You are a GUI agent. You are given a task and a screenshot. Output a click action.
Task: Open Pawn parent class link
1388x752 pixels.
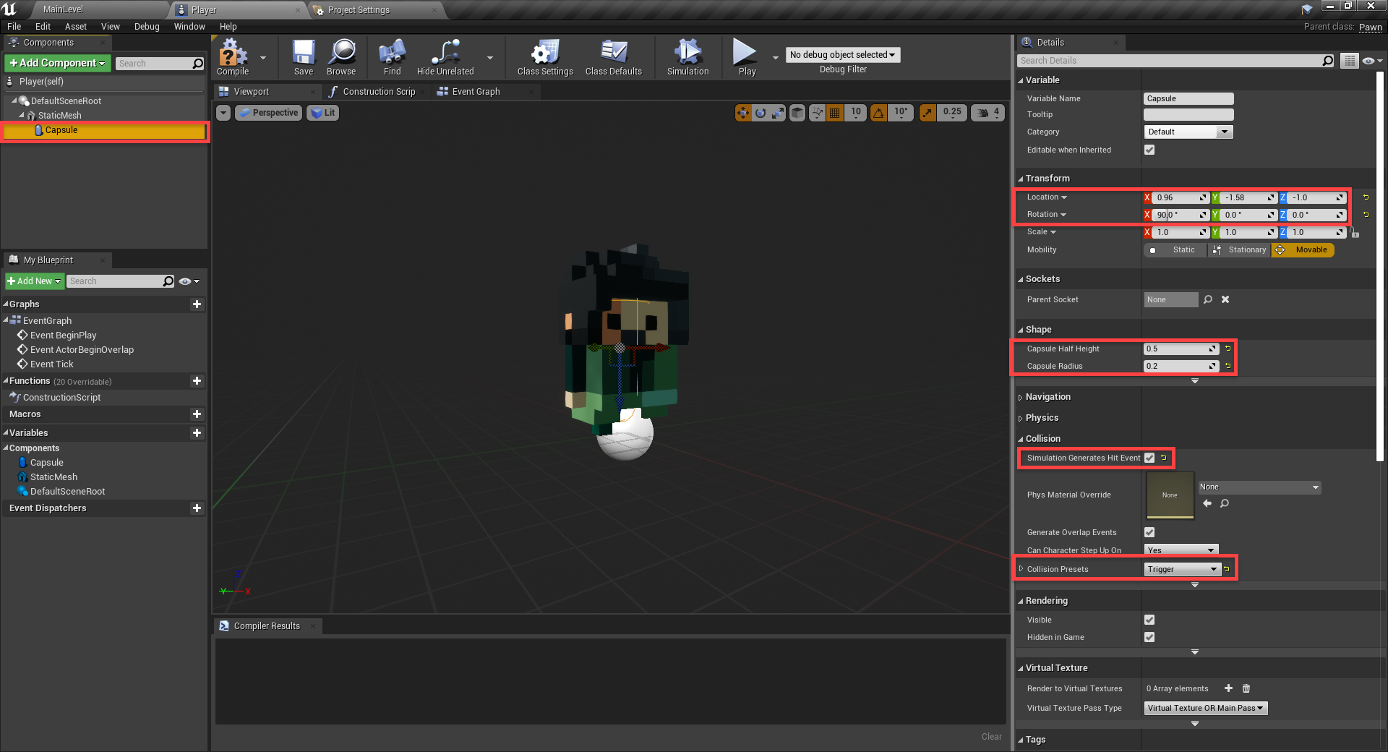click(1370, 27)
